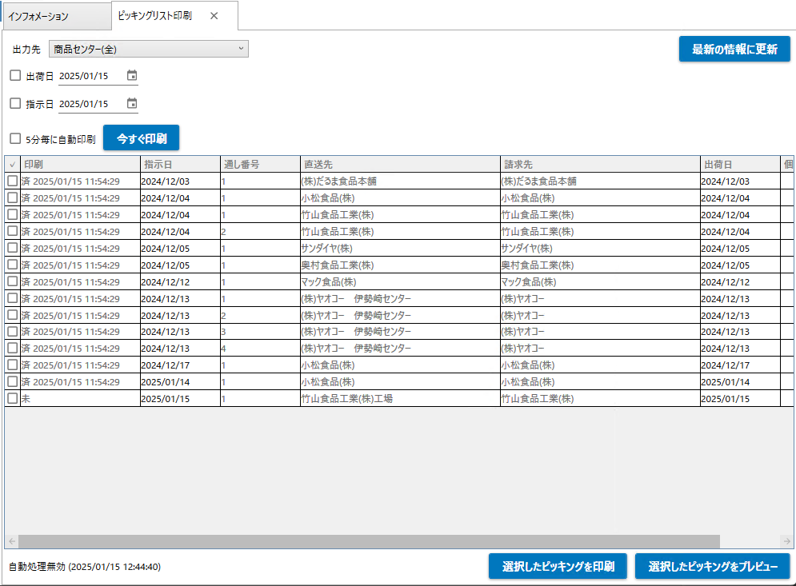The image size is (796, 586).
Task: Toggle 5分毎に自動印刷 checkbox
Action: 15,138
